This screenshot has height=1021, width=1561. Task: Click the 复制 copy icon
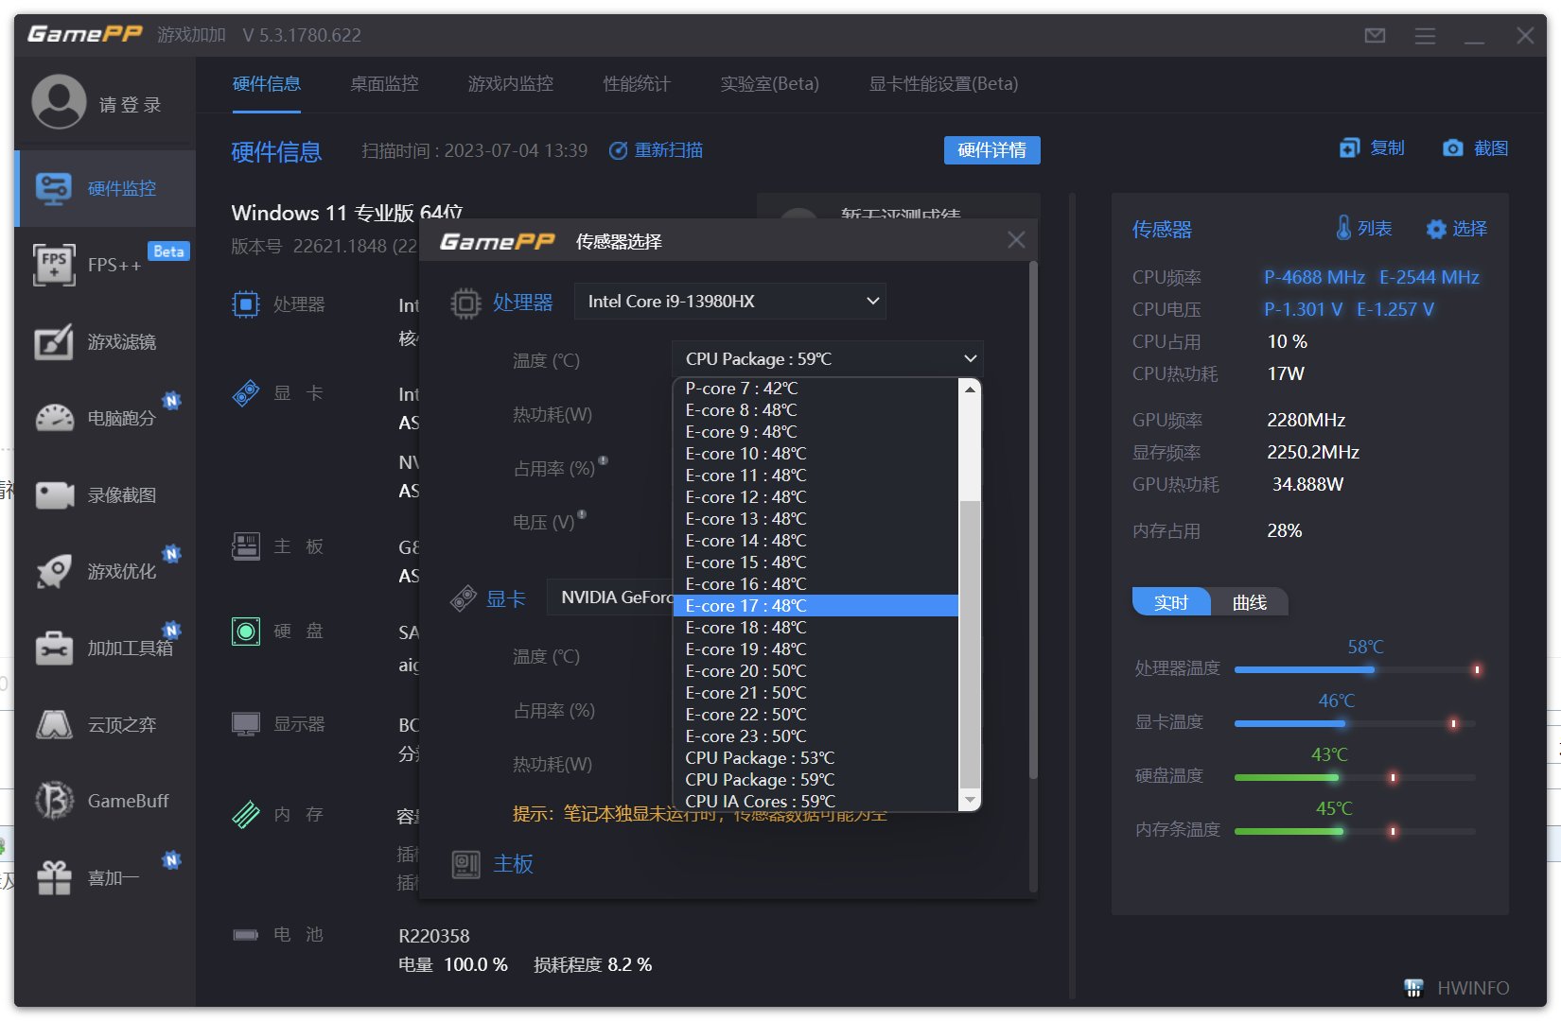pos(1350,148)
